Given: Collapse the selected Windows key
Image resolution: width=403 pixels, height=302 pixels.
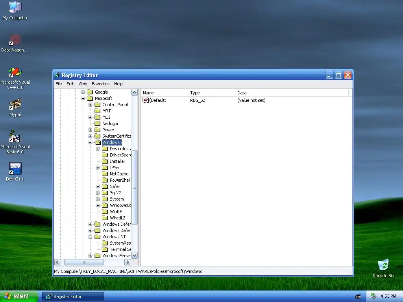Looking at the screenshot, I should tap(90, 142).
